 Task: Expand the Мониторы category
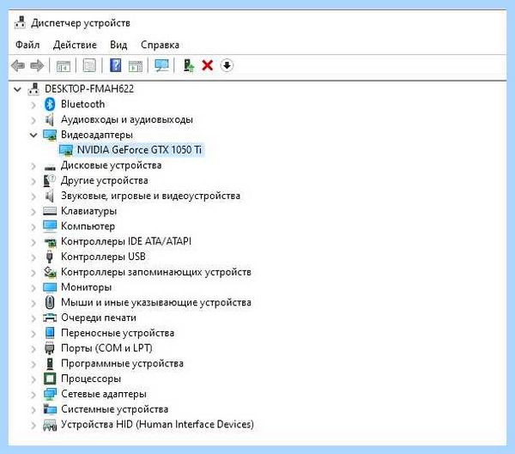pyautogui.click(x=33, y=288)
